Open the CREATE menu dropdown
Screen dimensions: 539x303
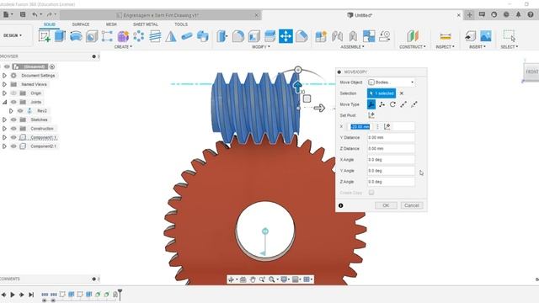click(x=123, y=47)
